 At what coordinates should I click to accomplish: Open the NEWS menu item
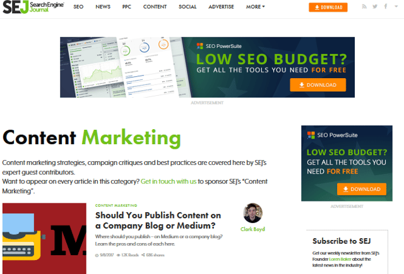[x=103, y=7]
